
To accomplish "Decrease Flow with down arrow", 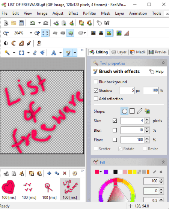I will pos(147,141).
